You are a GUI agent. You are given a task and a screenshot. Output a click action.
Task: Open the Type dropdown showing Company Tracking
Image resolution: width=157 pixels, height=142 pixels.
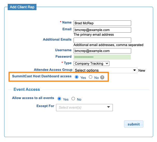[91, 63]
